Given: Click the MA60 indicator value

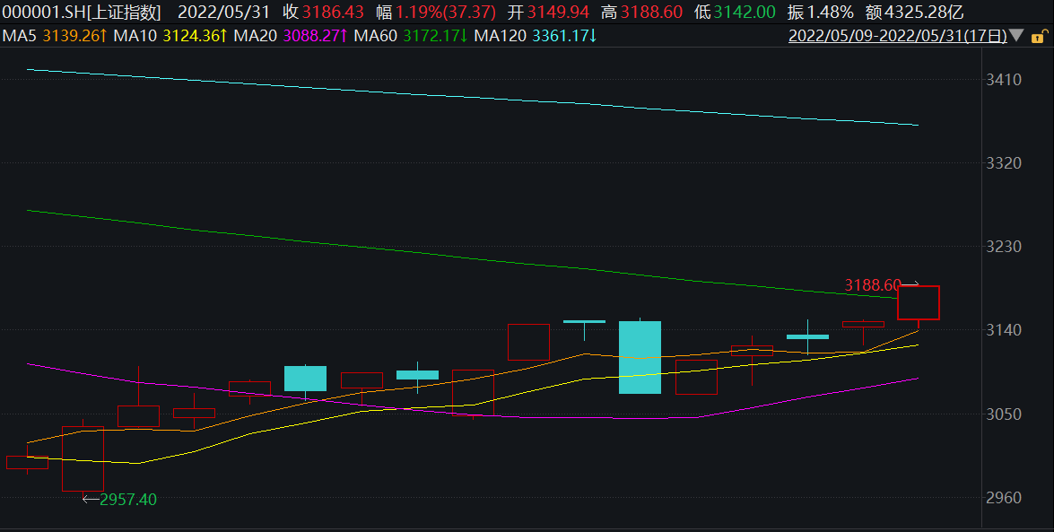Looking at the screenshot, I should [x=435, y=36].
